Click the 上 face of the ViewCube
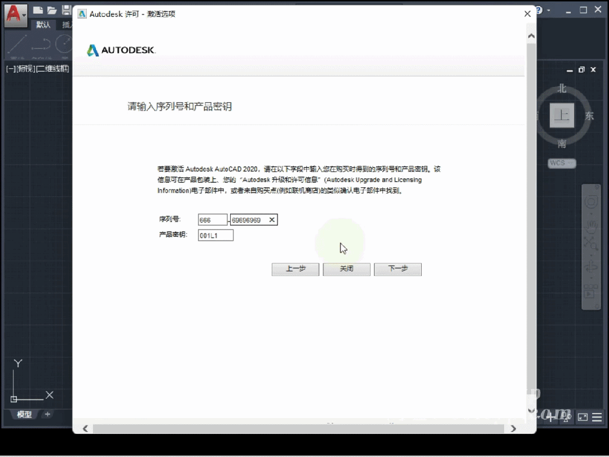The height and width of the screenshot is (457, 609). tap(562, 116)
